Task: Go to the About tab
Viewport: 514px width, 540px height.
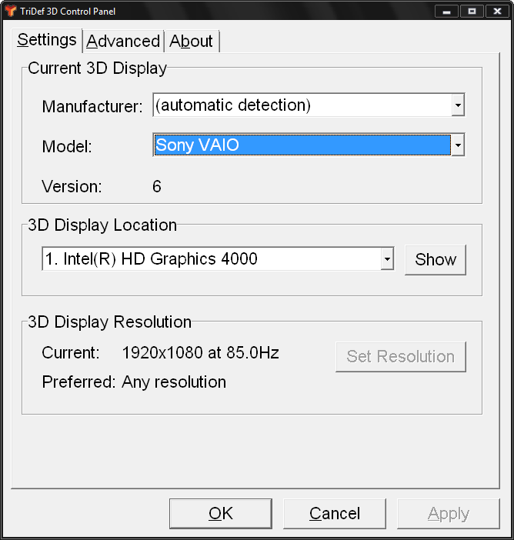Action: point(192,42)
